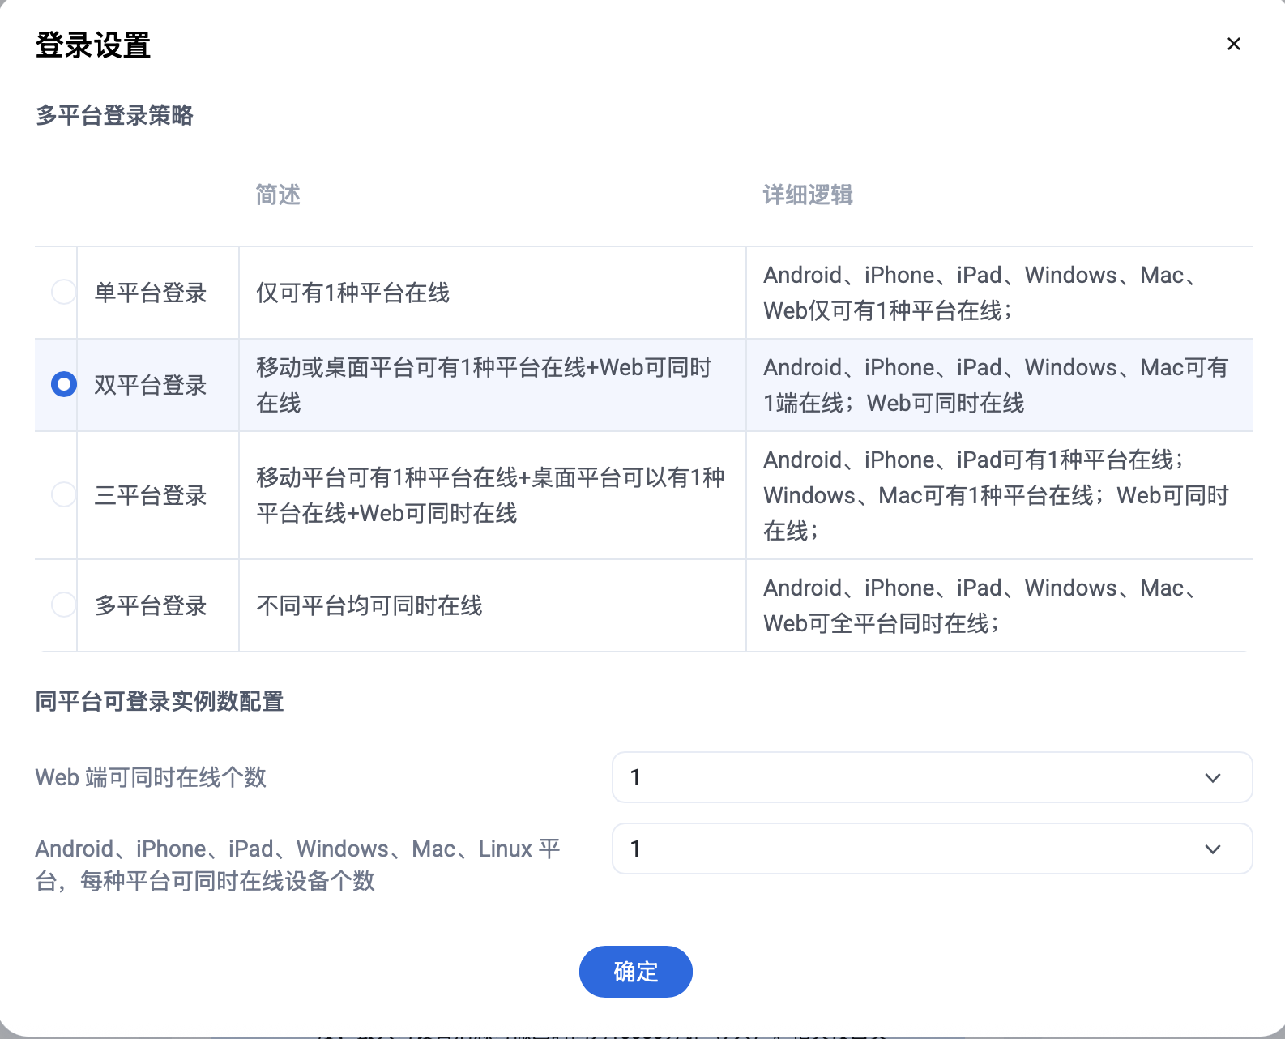Select the 单平台登录 radio button
1285x1039 pixels.
tap(63, 292)
